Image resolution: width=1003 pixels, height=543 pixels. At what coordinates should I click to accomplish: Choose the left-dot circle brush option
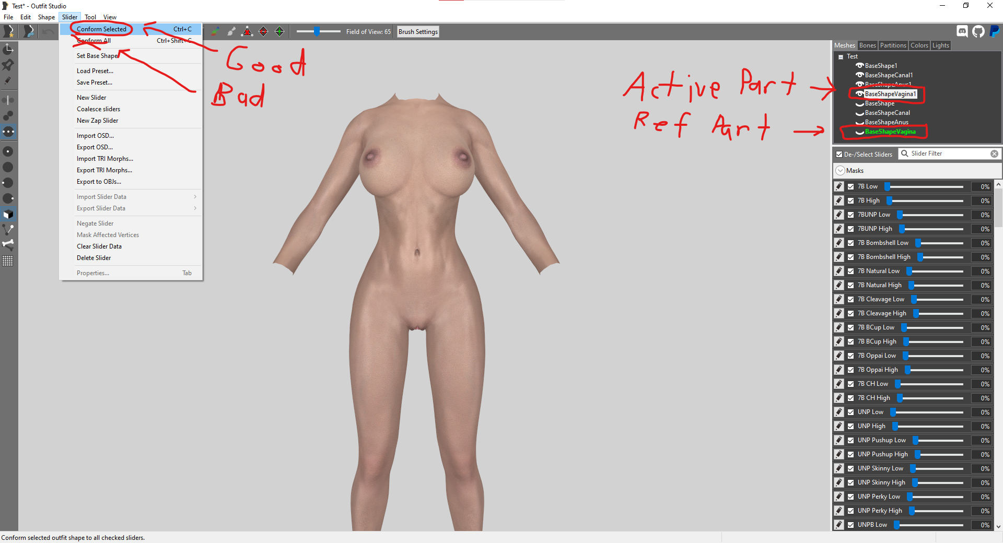tap(8, 183)
